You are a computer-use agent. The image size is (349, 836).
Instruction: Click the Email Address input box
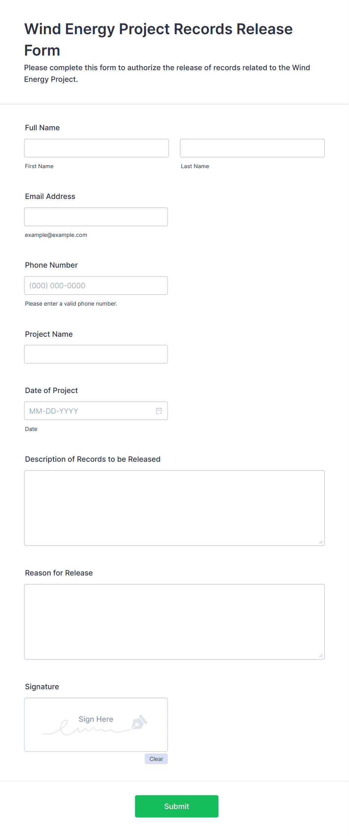pos(96,217)
